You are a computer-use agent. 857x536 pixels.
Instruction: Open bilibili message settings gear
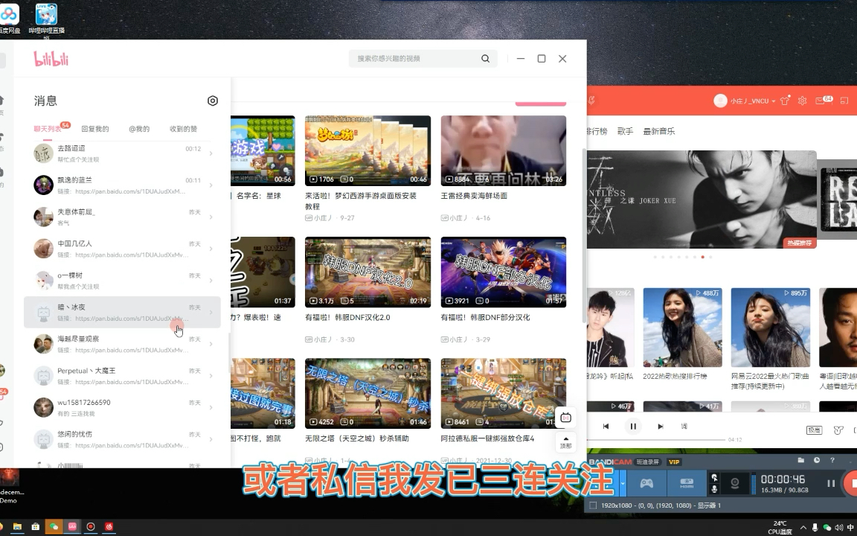pyautogui.click(x=213, y=100)
